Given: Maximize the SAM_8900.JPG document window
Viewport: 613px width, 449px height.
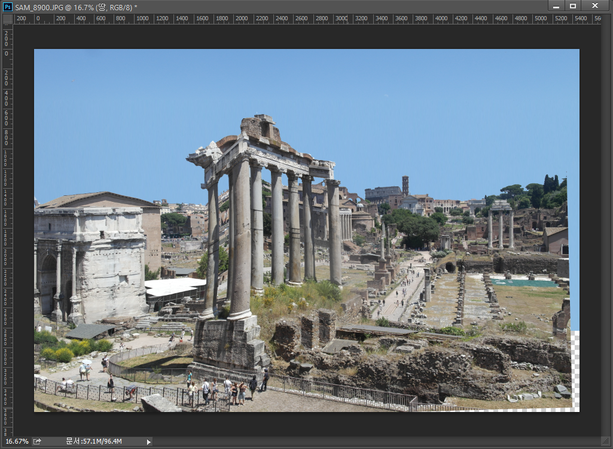Looking at the screenshot, I should coord(573,6).
